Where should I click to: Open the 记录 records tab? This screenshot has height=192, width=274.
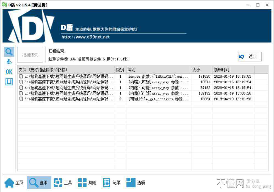point(112,183)
